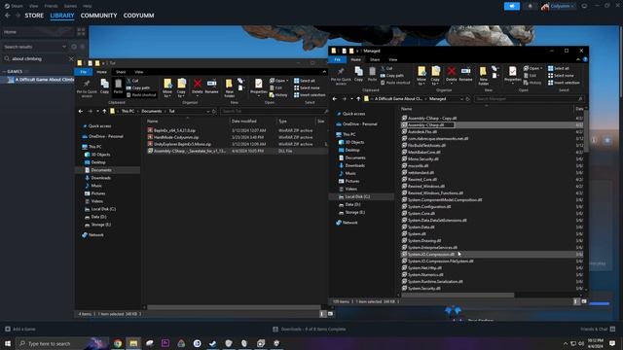The height and width of the screenshot is (350, 623).
Task: Select A Difficult Game About Climbing in Steam
Action: (x=41, y=80)
